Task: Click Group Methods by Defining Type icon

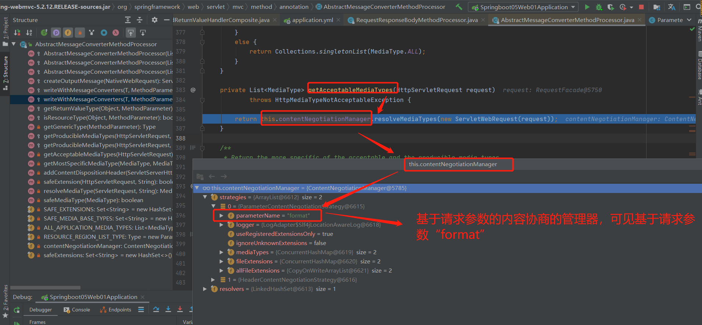Action: 92,33
